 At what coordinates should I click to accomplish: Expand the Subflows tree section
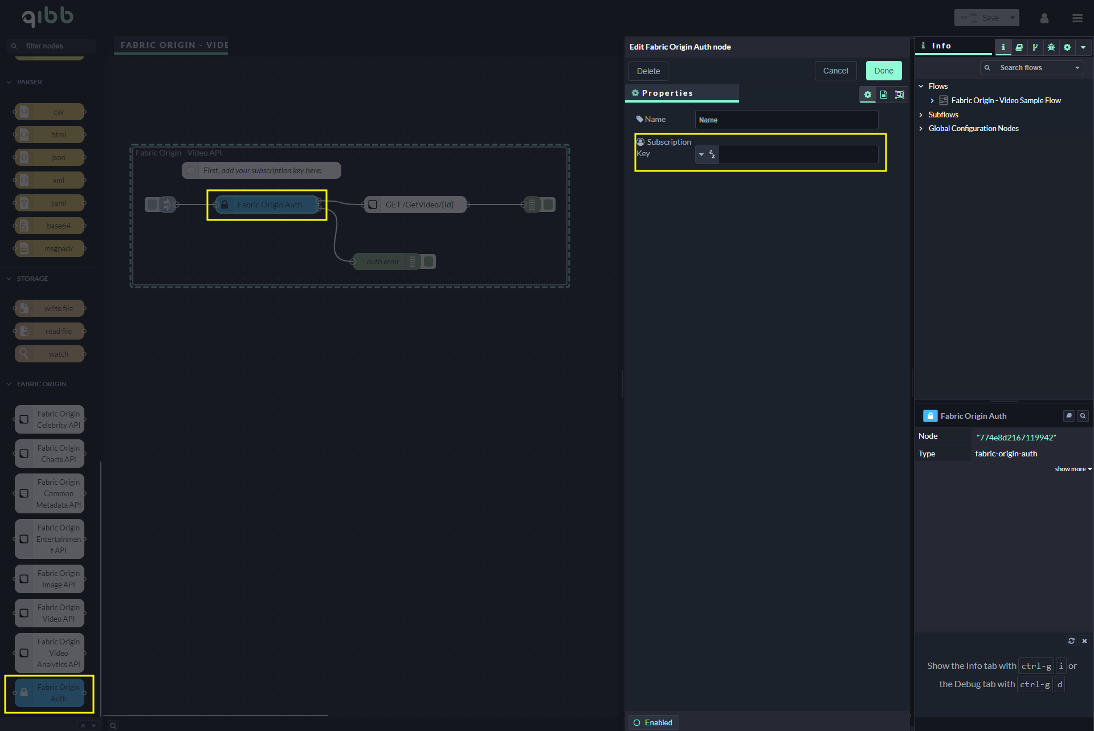pos(921,115)
